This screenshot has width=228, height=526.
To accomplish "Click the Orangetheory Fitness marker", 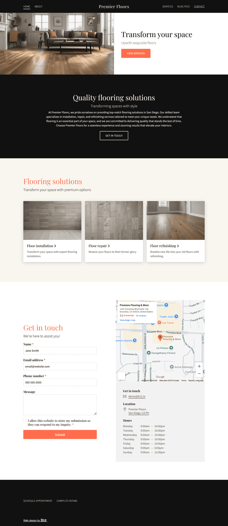I will coord(149,353).
